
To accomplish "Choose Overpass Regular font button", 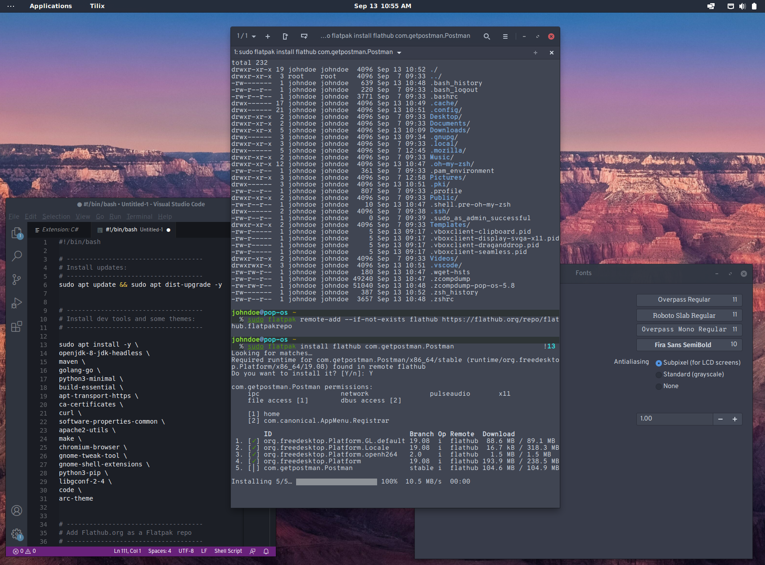I will click(x=689, y=300).
